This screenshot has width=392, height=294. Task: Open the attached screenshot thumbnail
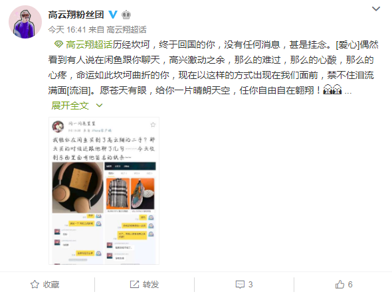(x=104, y=190)
